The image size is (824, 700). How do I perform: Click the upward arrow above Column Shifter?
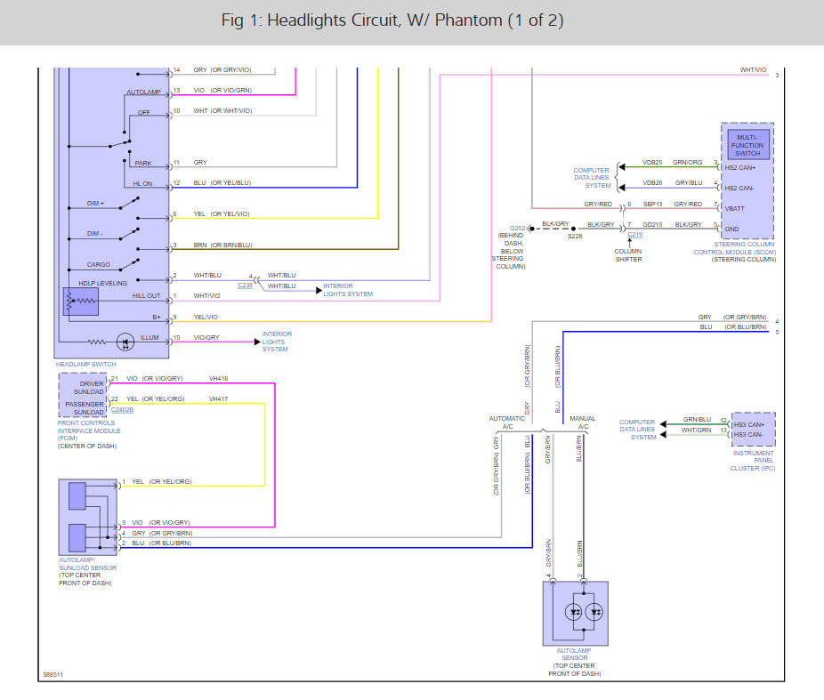point(629,243)
